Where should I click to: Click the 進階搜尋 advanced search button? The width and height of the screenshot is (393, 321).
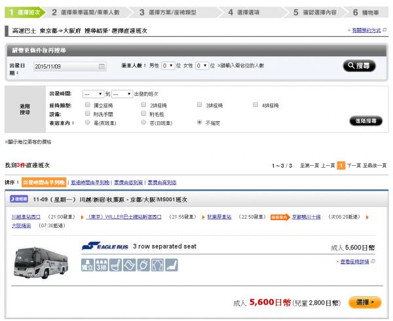tap(366, 121)
